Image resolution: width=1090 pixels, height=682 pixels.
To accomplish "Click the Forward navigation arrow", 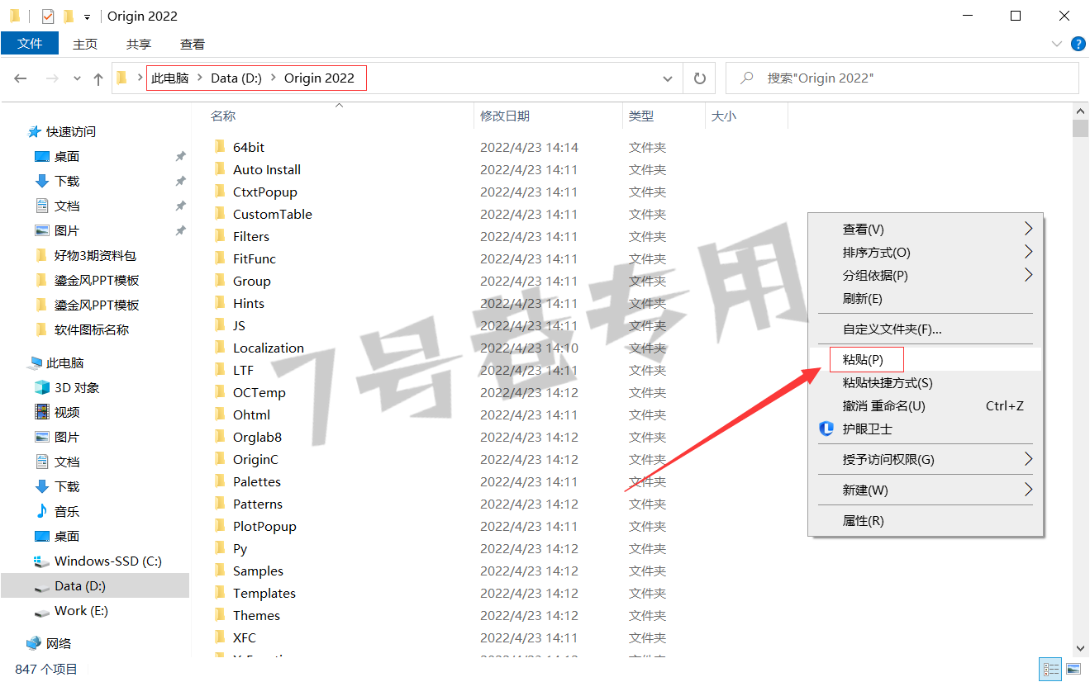I will pos(52,78).
